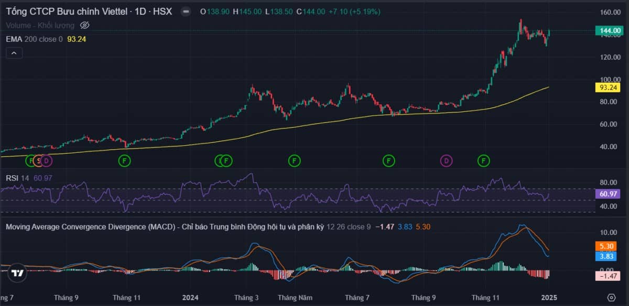629x306 pixels.
Task: Click the TradingView logo icon
Action: click(x=17, y=273)
